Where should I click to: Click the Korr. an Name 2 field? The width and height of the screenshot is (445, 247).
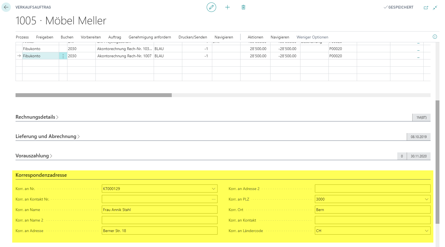[160, 220]
